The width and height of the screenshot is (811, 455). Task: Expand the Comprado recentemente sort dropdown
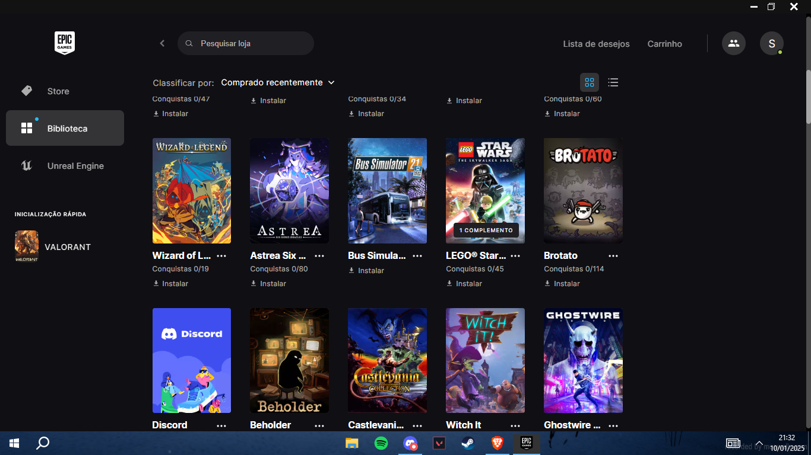point(278,82)
